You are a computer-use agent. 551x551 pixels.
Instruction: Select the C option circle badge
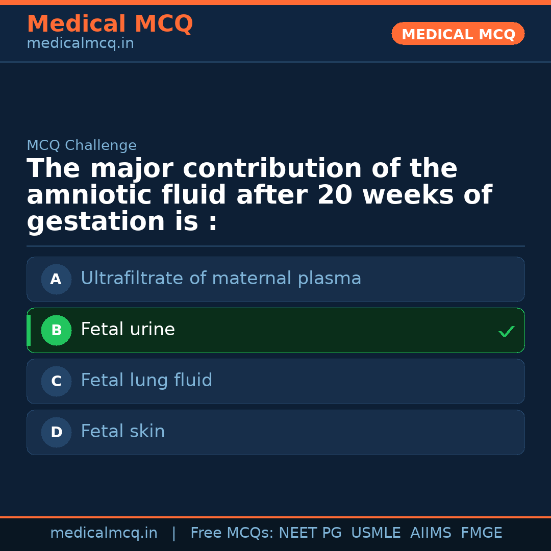[x=56, y=381]
